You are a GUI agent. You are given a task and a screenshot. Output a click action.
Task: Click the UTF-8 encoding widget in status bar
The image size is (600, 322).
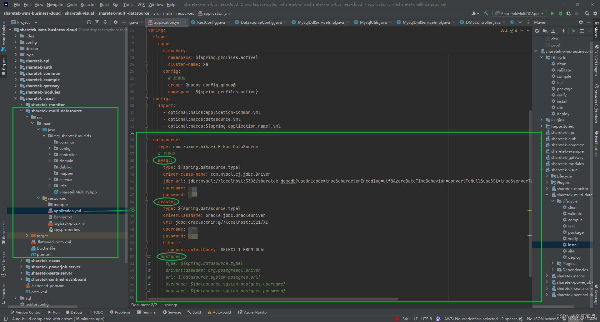pyautogui.click(x=426, y=319)
